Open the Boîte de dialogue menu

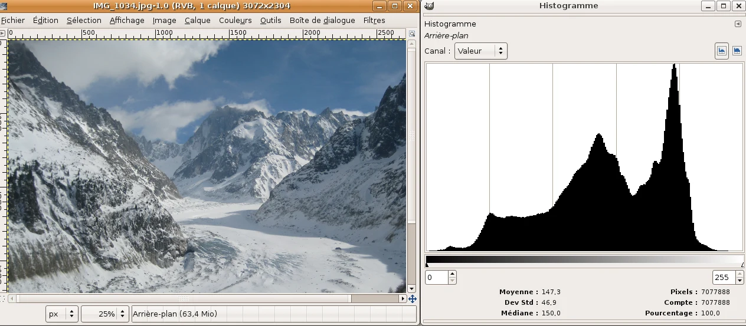coord(322,20)
